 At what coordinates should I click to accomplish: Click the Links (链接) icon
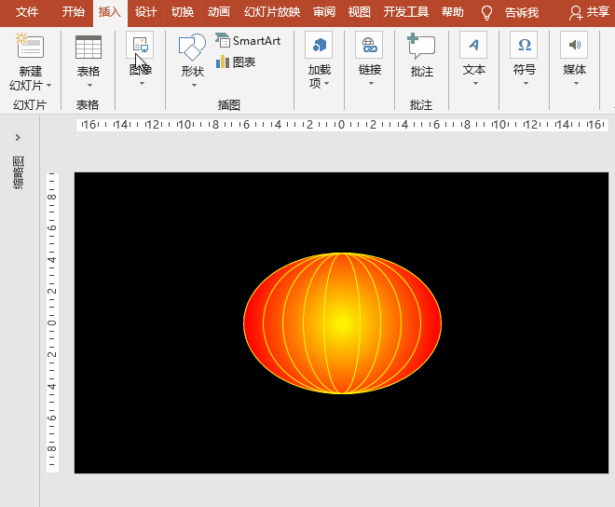pos(369,45)
